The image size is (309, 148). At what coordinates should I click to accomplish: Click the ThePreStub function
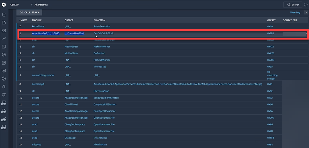point(100,67)
